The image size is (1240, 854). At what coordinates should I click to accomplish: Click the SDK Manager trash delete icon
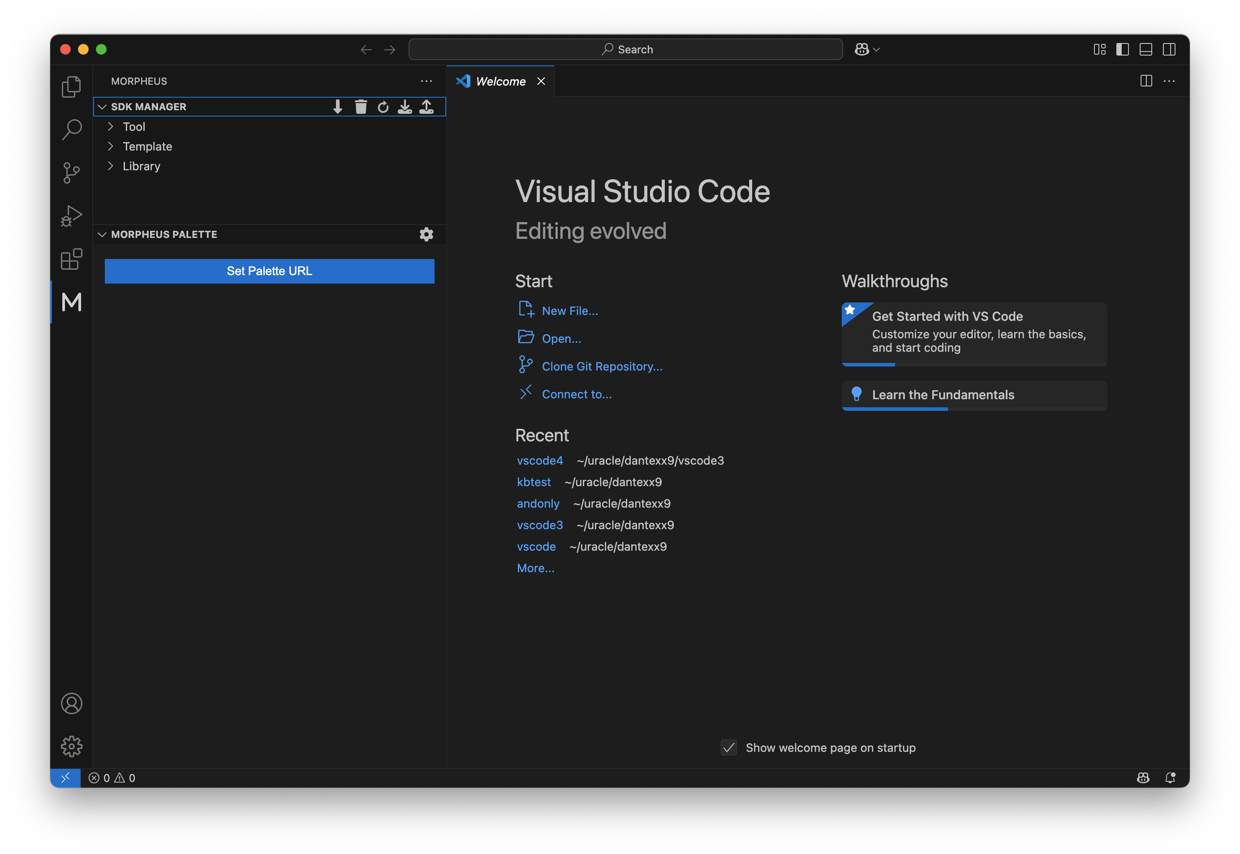click(x=361, y=107)
